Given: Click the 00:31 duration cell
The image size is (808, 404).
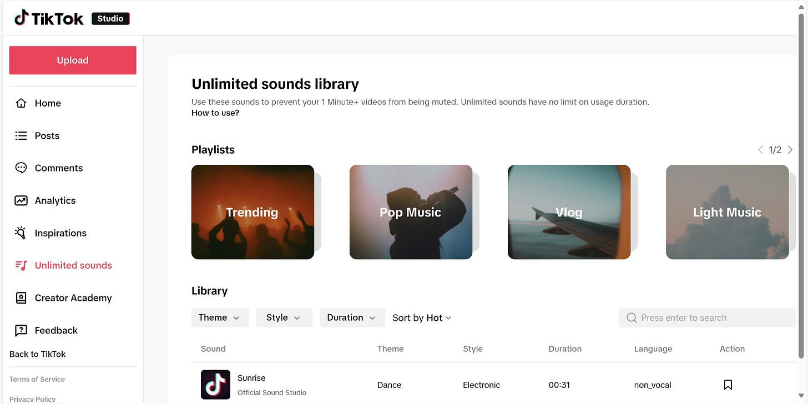Looking at the screenshot, I should (559, 385).
